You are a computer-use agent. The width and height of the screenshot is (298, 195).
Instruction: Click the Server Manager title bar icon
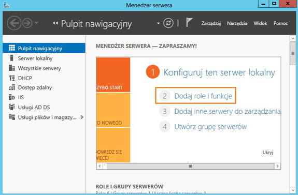pyautogui.click(x=6, y=5)
